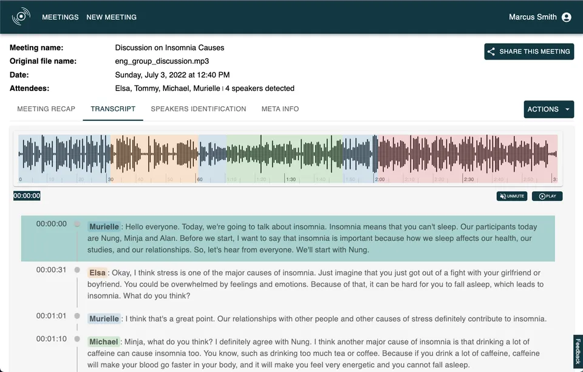Start playback with the PLAY button
This screenshot has height=372, width=583.
pos(547,196)
